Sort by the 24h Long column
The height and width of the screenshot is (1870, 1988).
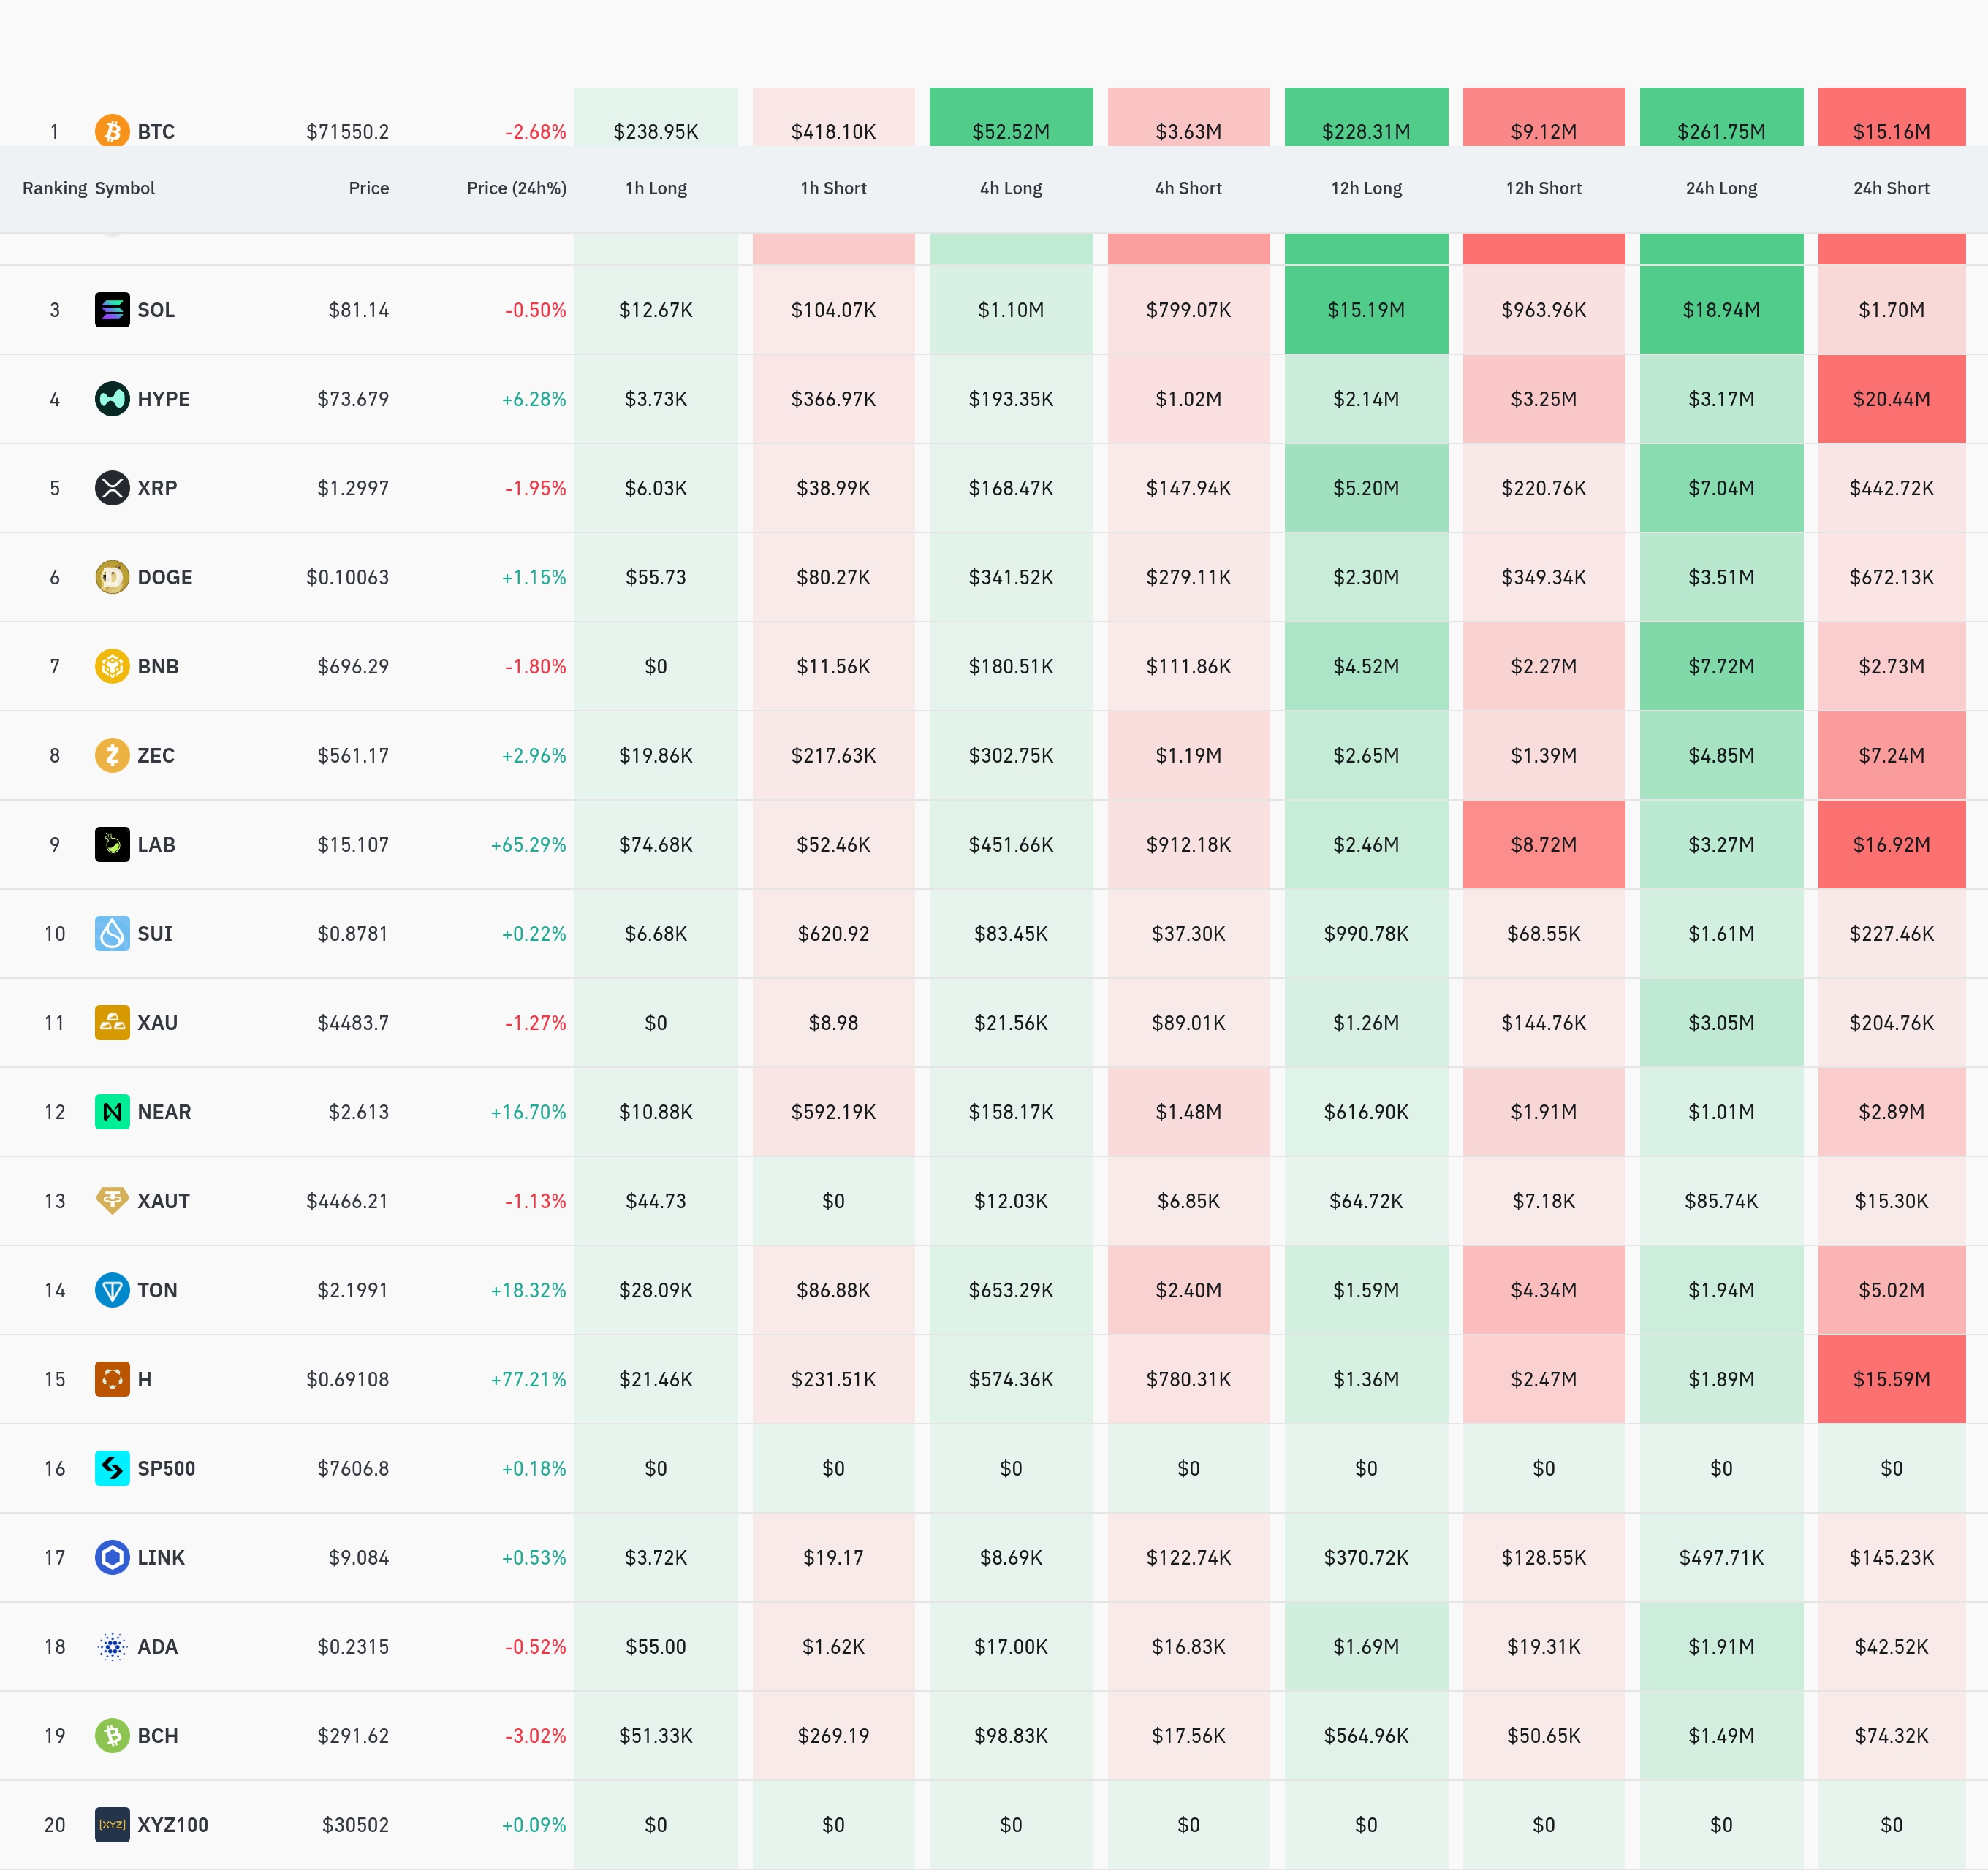[x=1721, y=188]
